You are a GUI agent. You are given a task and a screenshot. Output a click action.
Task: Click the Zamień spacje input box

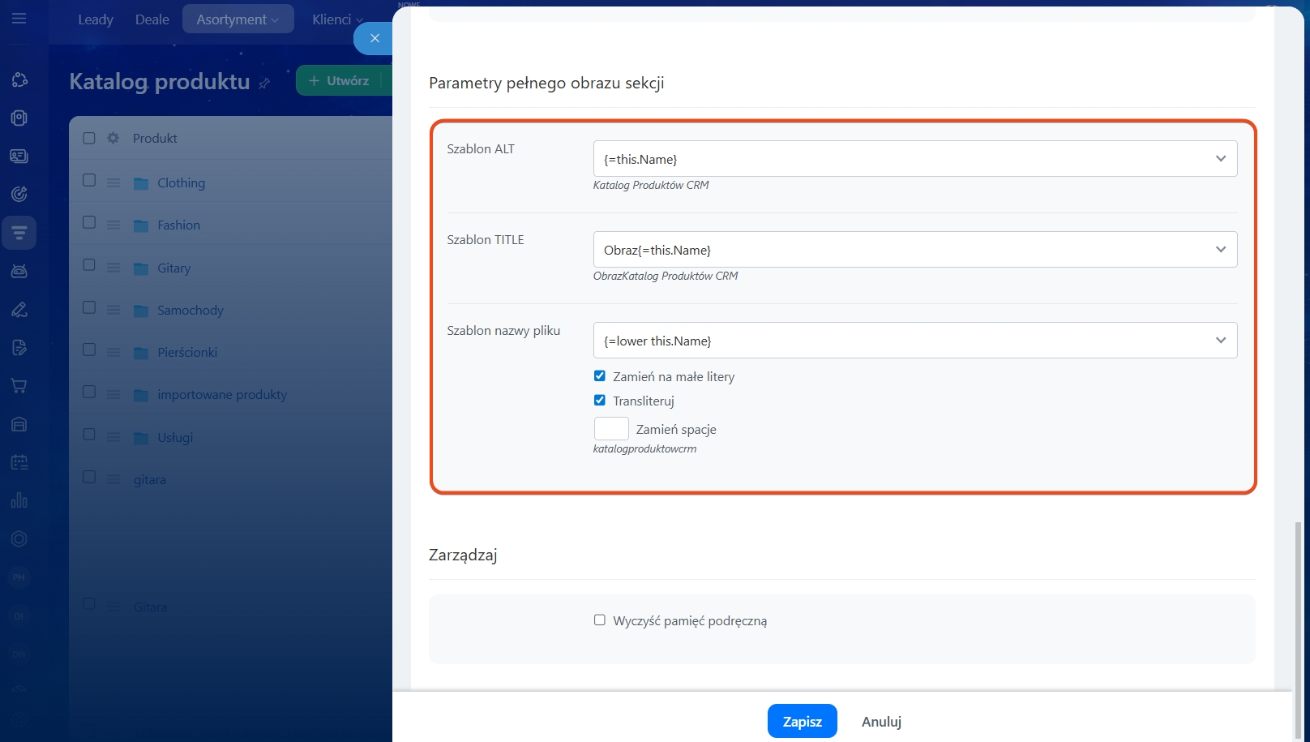611,429
